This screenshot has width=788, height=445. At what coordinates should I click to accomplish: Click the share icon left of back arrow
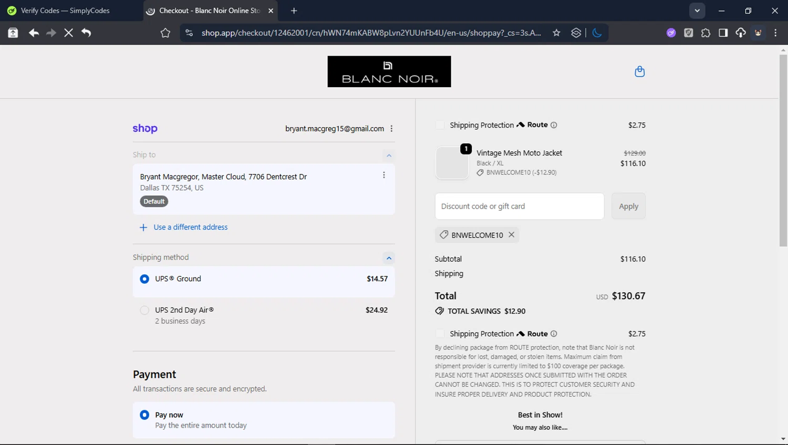click(x=13, y=33)
